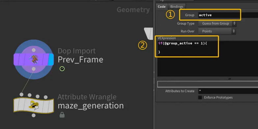The image size is (258, 129).
Task: Toggle the blue display flag on Prev_Frame
Action: 51,59
